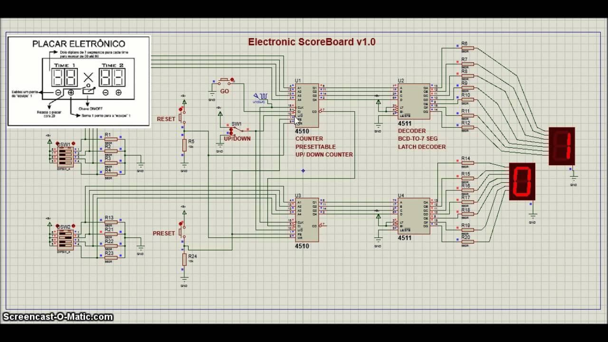608x342 pixels.
Task: Select the +9v power terminal above RESET
Action: tap(184, 99)
